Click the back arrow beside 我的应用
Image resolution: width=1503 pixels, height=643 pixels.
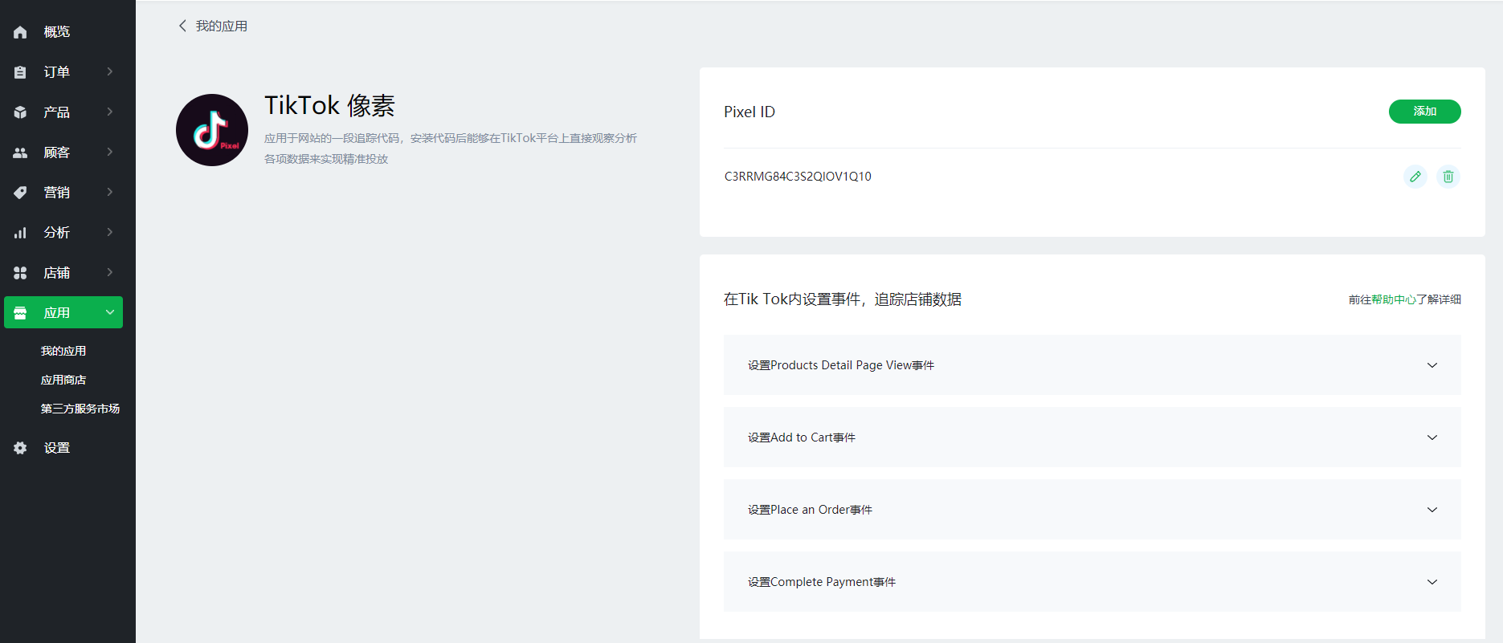tap(182, 26)
